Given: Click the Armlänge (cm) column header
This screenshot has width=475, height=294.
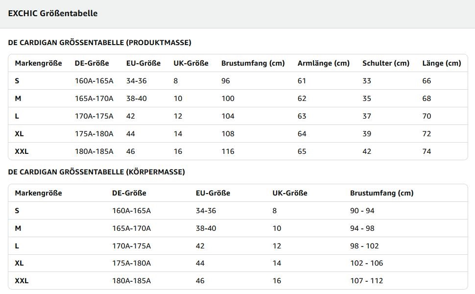Looking at the screenshot, I should pyautogui.click(x=324, y=63).
